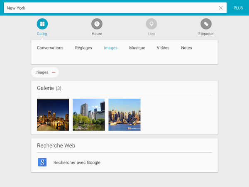Select the Lieu location pin icon
Screen dimensions: 249x187
pyautogui.click(x=151, y=24)
